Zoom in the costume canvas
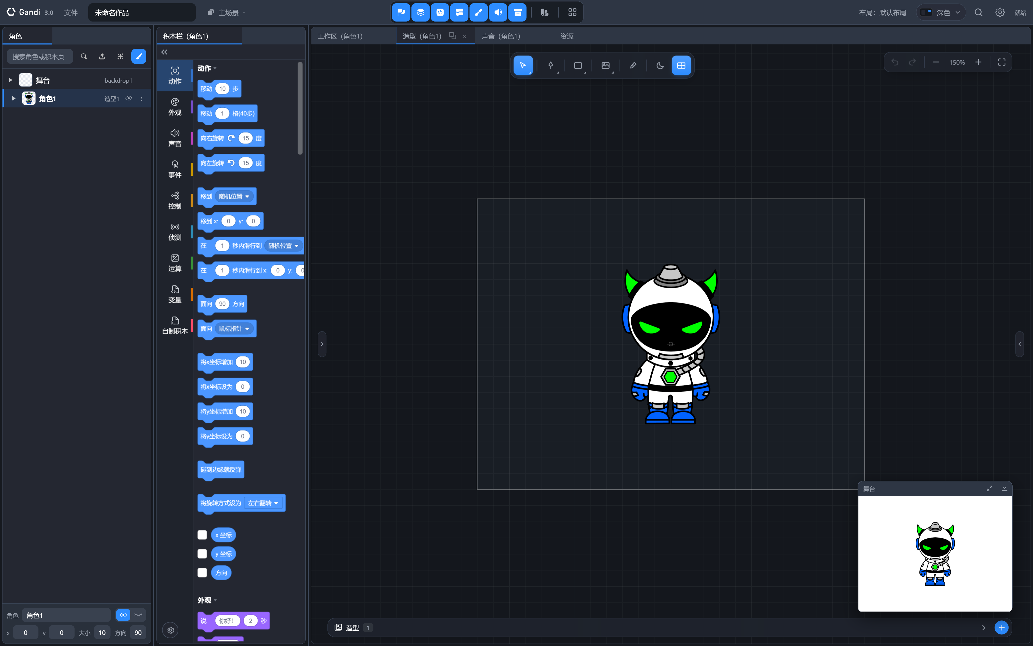 pyautogui.click(x=978, y=62)
